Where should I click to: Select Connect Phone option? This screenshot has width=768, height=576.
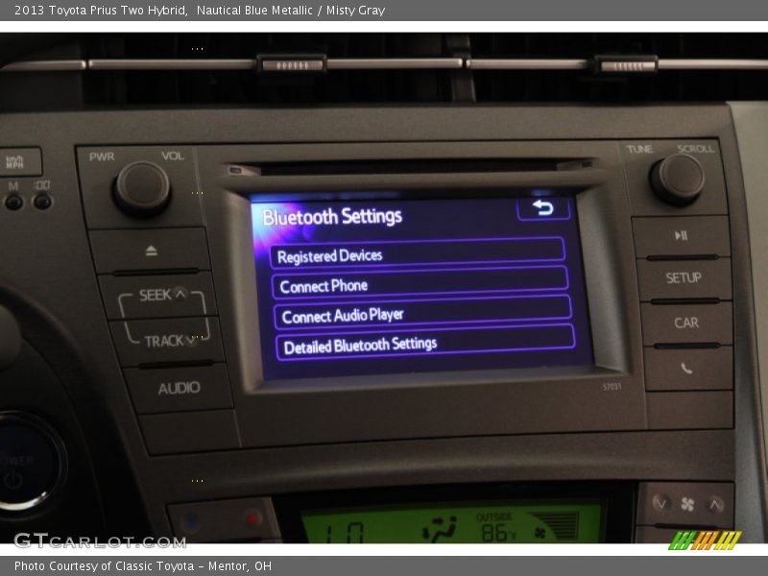pos(420,283)
